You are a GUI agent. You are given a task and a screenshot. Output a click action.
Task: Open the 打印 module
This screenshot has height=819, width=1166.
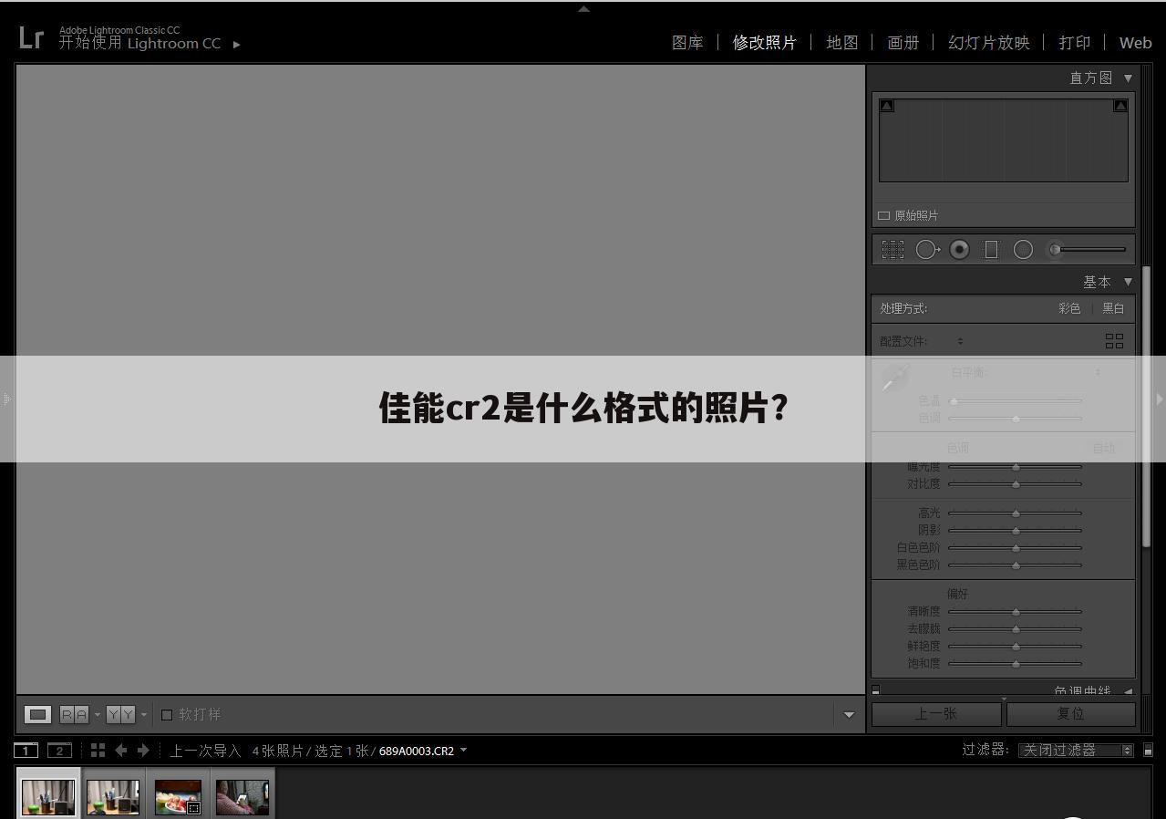[x=1074, y=43]
